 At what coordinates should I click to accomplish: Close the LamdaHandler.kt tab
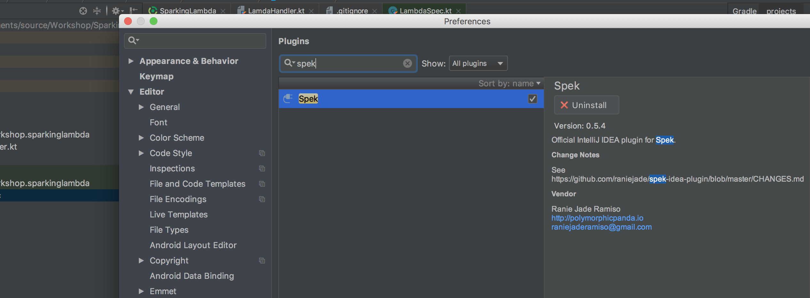click(x=311, y=11)
